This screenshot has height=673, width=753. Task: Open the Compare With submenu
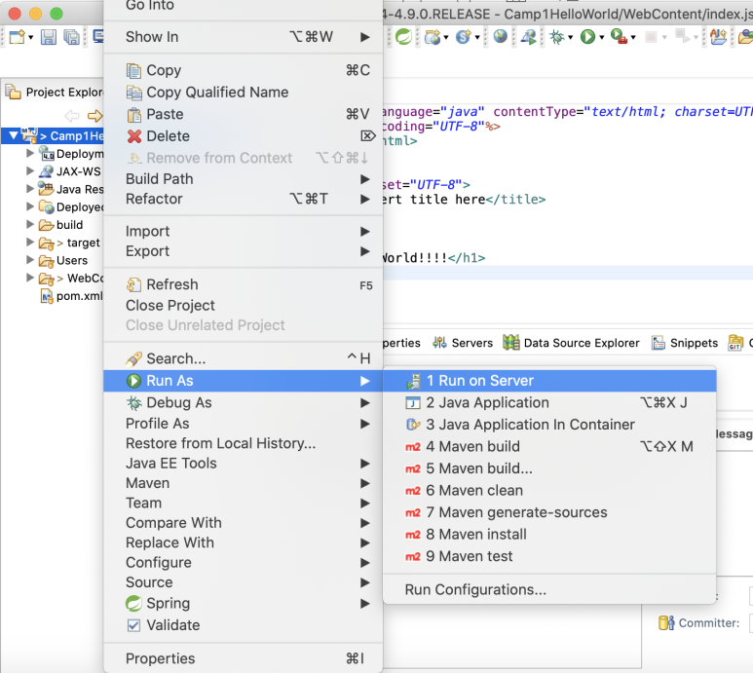(243, 523)
